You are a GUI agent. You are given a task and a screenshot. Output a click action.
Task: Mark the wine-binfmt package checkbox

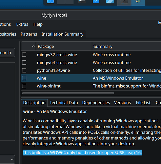24,86
